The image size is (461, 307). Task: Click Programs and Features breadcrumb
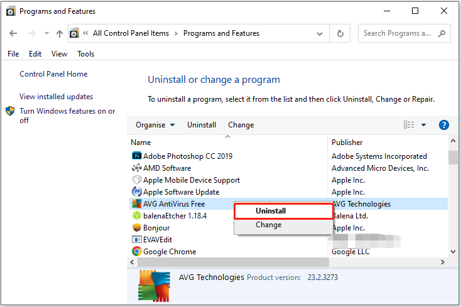click(221, 33)
